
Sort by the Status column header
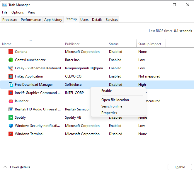122,43
